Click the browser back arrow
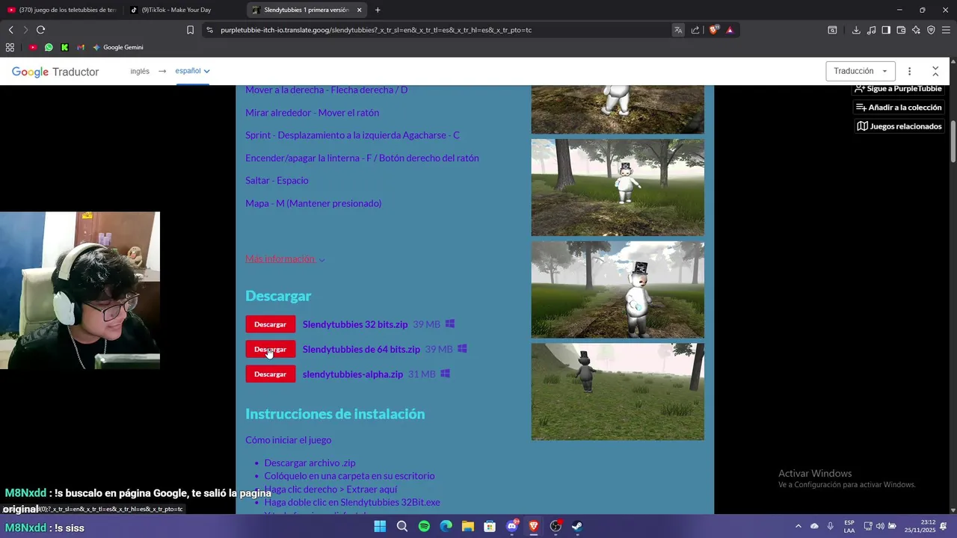Screen dimensions: 957x538 (x=10, y=30)
